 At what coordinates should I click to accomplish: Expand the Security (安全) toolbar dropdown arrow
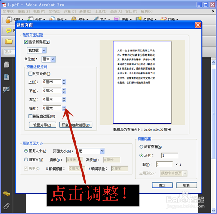[87, 20]
